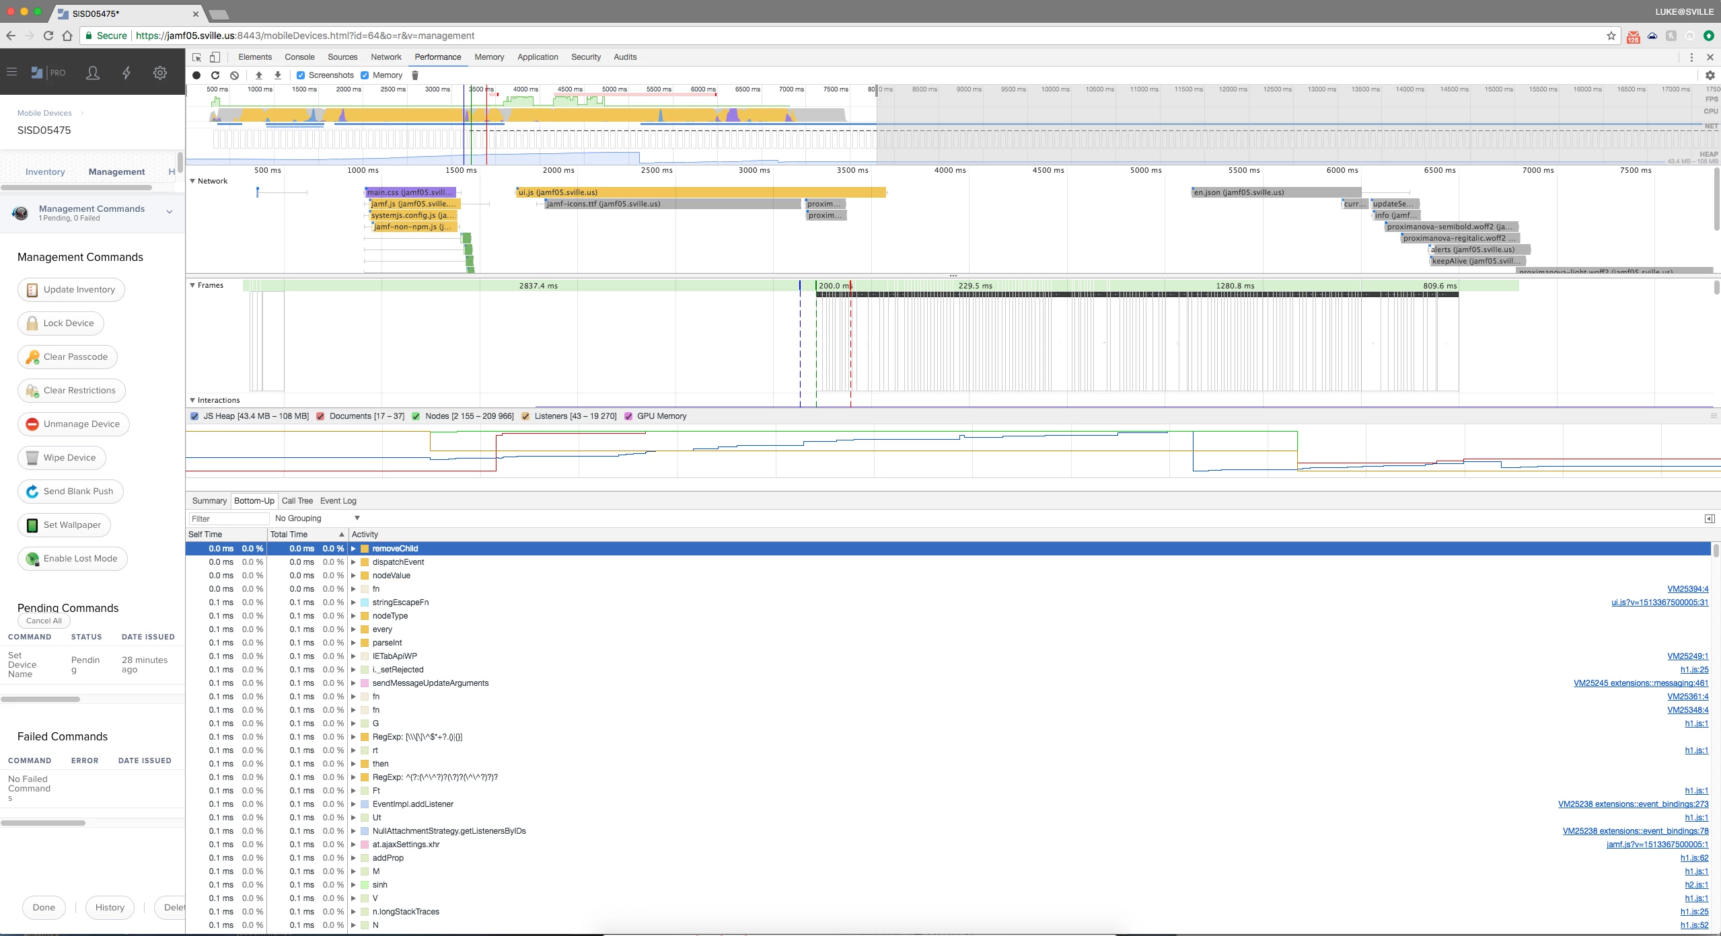
Task: Uncheck the JS Heap counter
Action: tap(194, 416)
